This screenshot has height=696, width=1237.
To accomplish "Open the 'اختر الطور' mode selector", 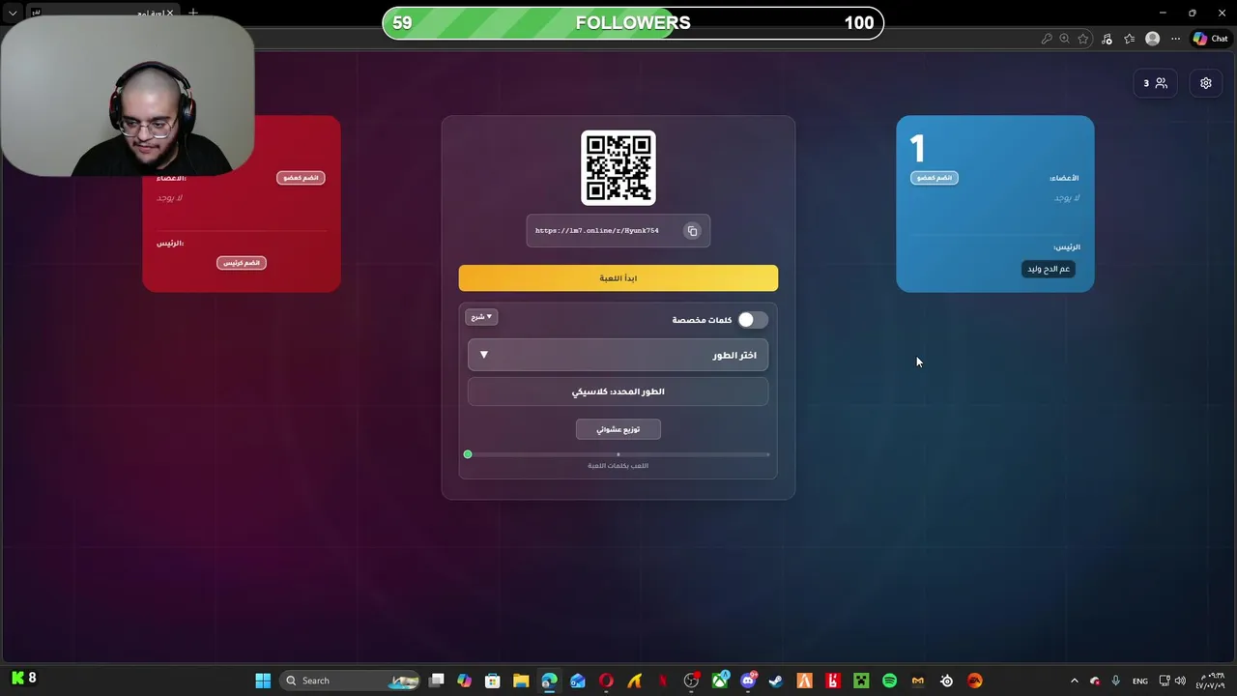I will point(618,355).
